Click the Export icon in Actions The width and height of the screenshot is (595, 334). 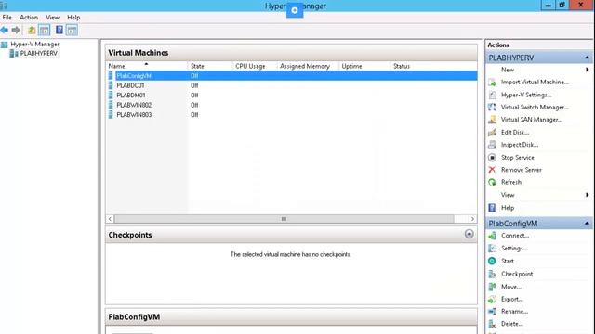(492, 299)
